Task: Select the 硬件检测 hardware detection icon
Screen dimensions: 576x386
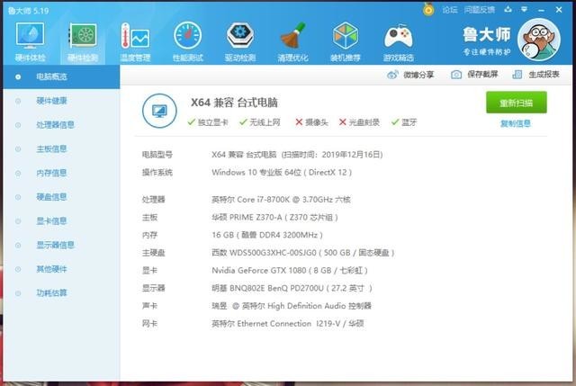Action: click(x=83, y=41)
